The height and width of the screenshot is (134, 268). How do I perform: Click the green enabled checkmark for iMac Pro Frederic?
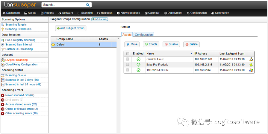click(x=139, y=65)
